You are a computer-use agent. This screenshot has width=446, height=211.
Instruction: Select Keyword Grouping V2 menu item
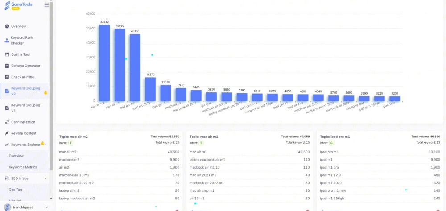point(25,91)
